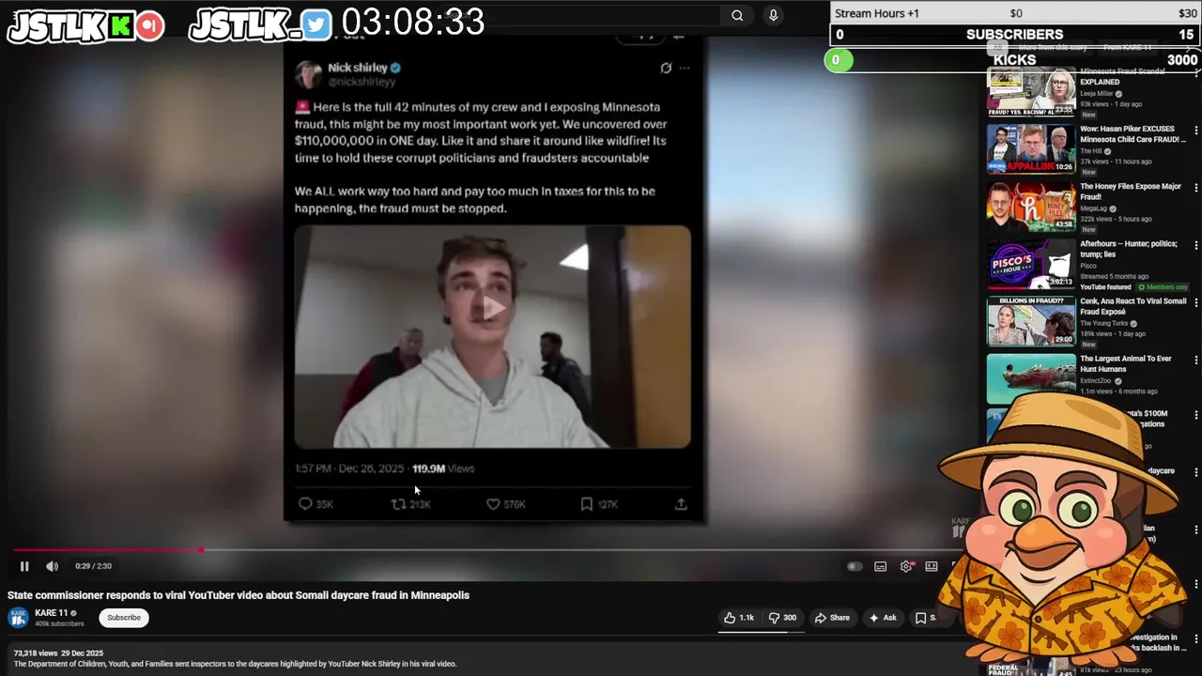Viewport: 1202px width, 676px height.
Task: Open Minnesota Fraud Scandal EXPLAINED thumbnail
Action: pyautogui.click(x=1031, y=92)
